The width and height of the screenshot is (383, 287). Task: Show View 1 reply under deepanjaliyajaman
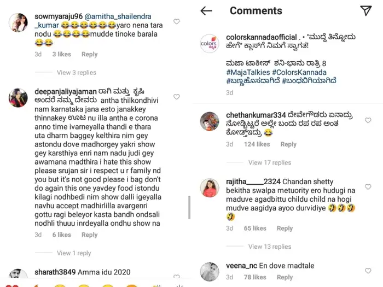(73, 253)
